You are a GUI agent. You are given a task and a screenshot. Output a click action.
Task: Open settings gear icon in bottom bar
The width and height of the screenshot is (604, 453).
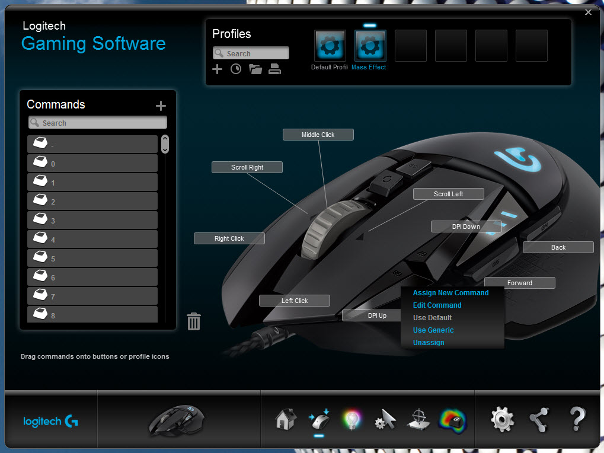502,419
